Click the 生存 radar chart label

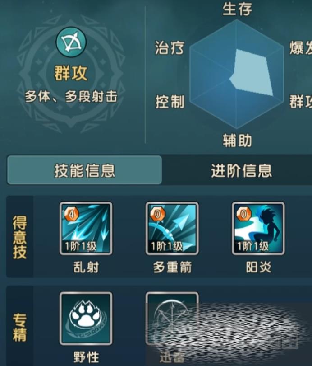237,9
